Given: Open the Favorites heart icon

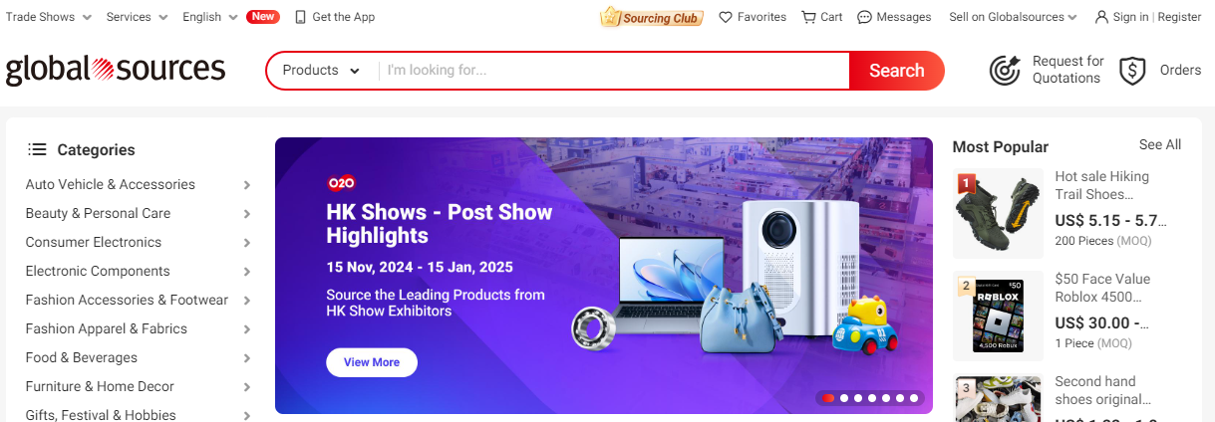Looking at the screenshot, I should tap(726, 17).
